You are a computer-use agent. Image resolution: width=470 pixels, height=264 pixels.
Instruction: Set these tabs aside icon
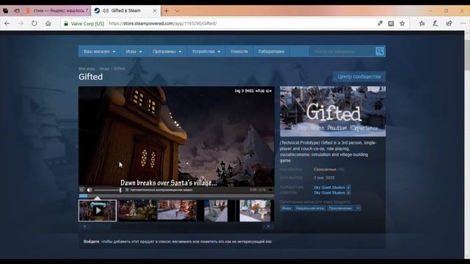17,11
